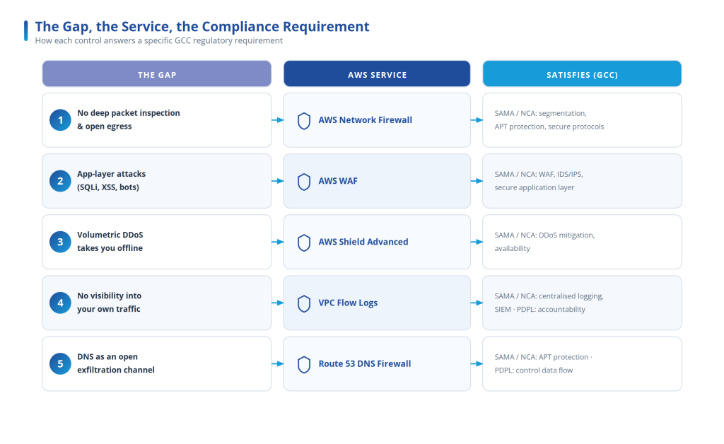The height and width of the screenshot is (444, 724).
Task: Click the subtitle about GCC regulatory requirement
Action: tap(159, 40)
